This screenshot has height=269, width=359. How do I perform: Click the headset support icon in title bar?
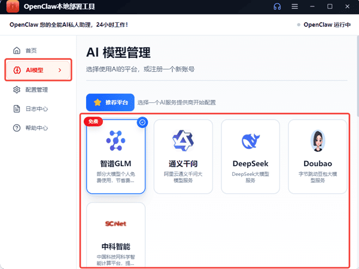[x=277, y=7]
